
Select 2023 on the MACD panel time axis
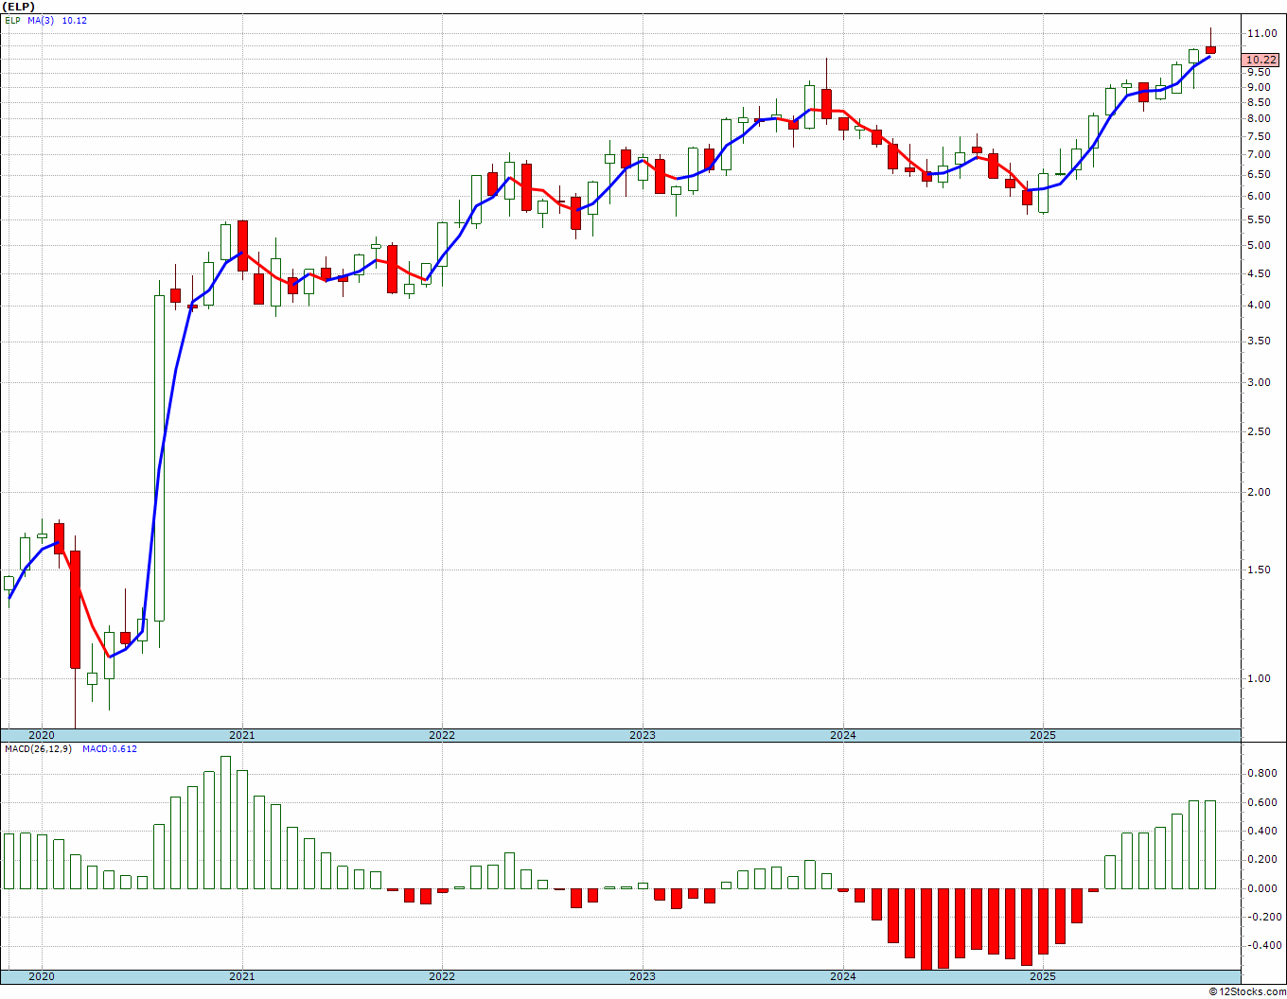point(643,976)
